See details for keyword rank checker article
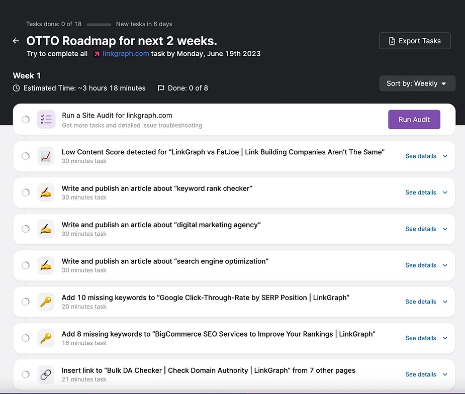The width and height of the screenshot is (465, 394). (421, 192)
